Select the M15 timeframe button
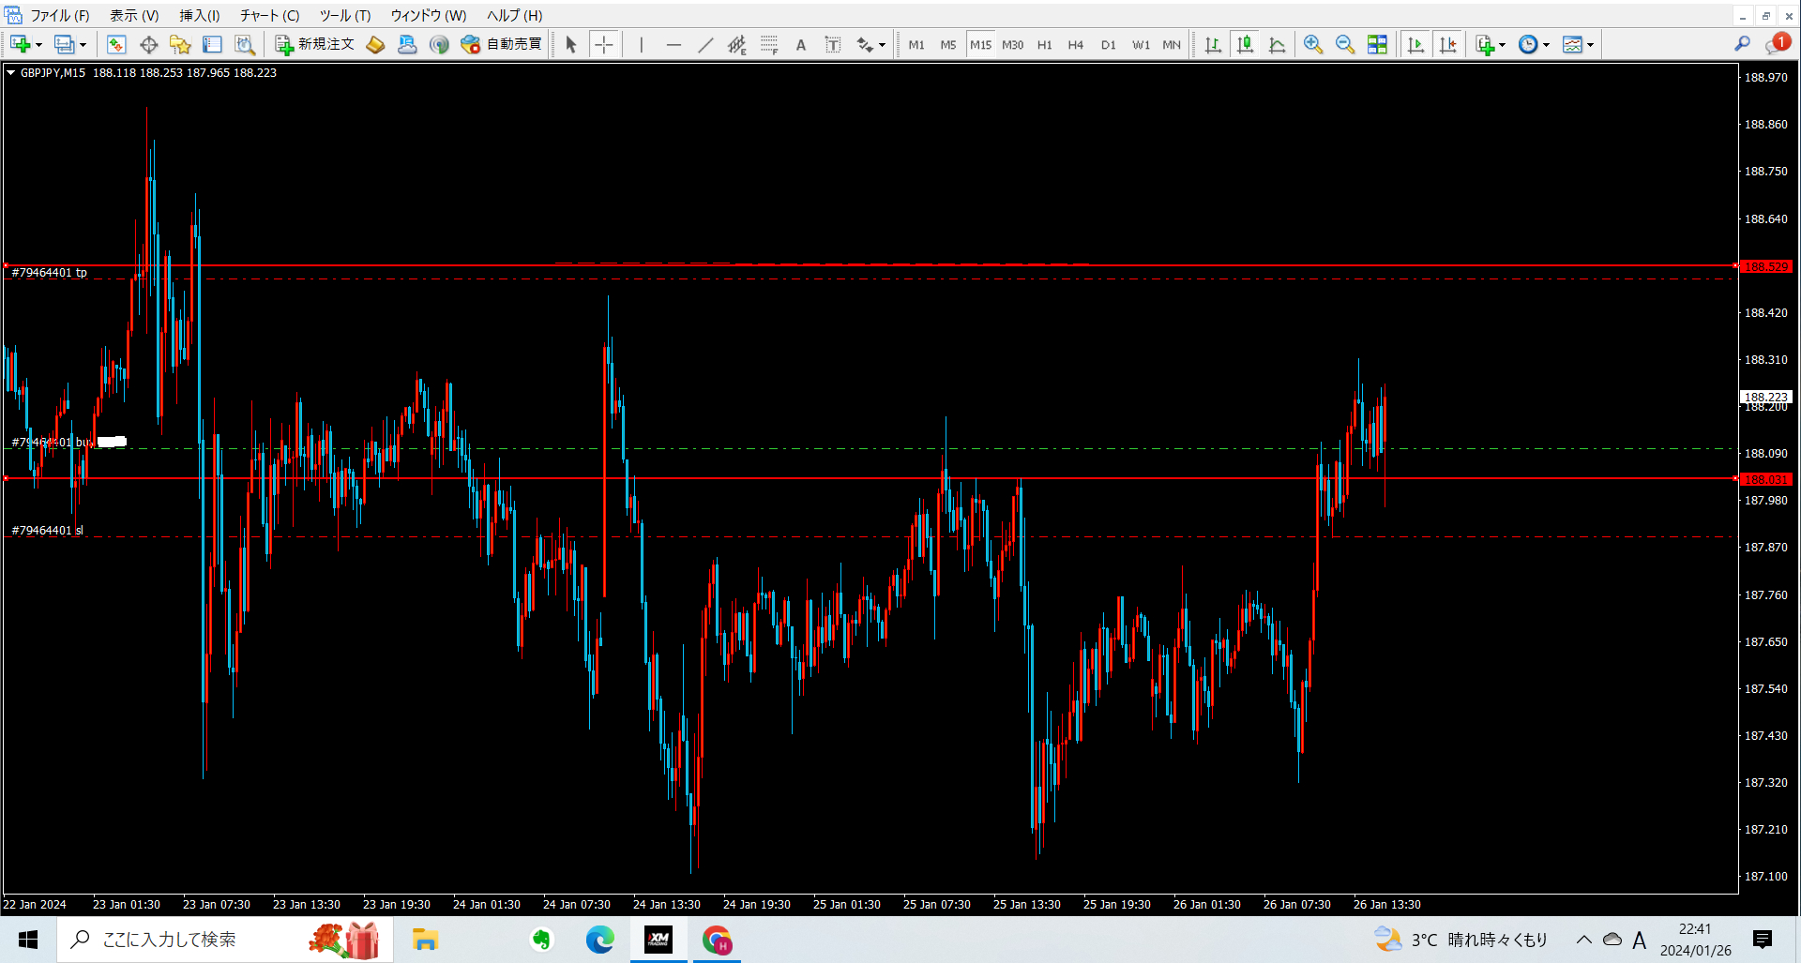The height and width of the screenshot is (963, 1801). (x=980, y=44)
